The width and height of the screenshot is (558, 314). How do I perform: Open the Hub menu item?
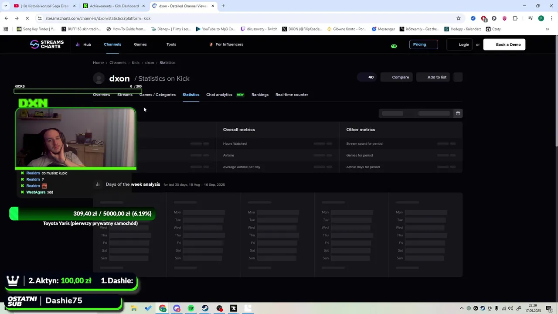83,44
